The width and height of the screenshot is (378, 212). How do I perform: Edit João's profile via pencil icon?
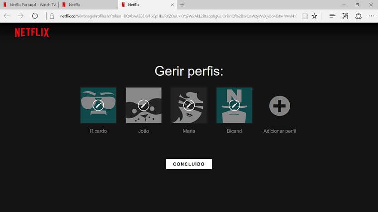click(144, 105)
